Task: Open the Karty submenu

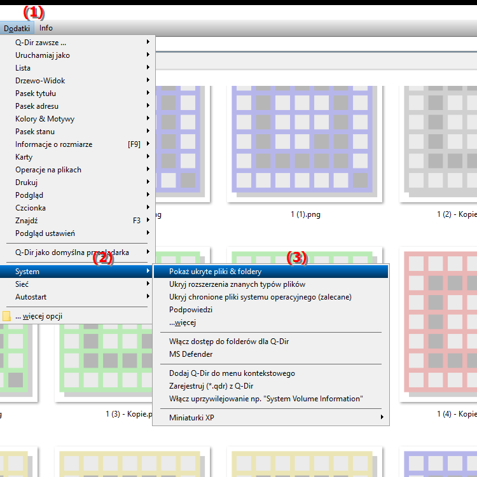Action: point(78,157)
